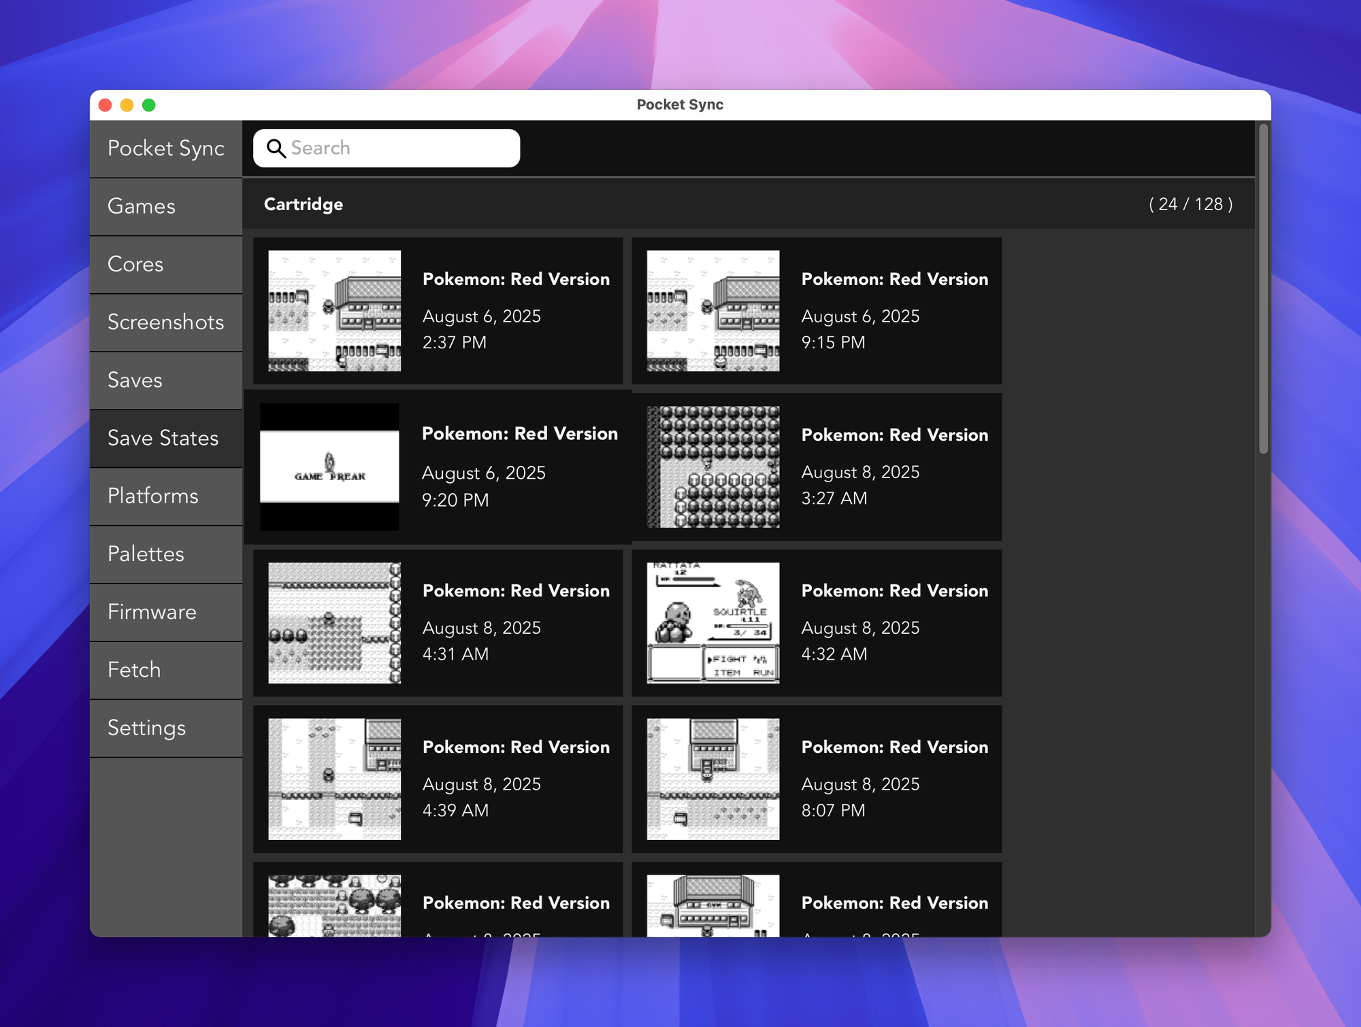Minimize the Pocket Sync window
This screenshot has height=1027, width=1361.
[x=127, y=105]
